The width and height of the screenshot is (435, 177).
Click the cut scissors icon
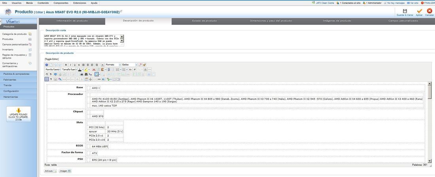coord(94,69)
